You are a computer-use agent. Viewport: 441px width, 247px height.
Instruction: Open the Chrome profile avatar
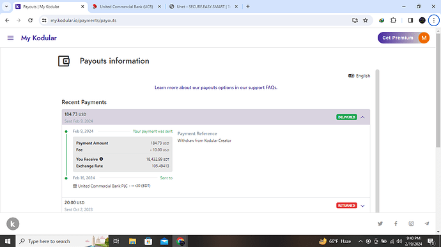422,20
